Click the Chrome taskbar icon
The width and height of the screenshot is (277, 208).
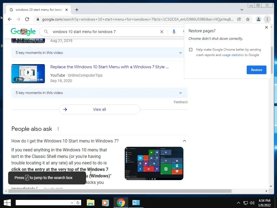[x=121, y=203]
